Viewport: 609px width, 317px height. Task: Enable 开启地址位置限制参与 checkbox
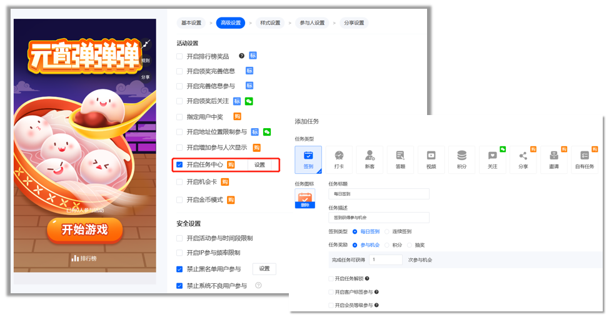click(179, 132)
